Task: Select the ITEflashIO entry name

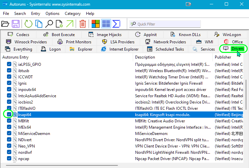Action: tap(27, 108)
